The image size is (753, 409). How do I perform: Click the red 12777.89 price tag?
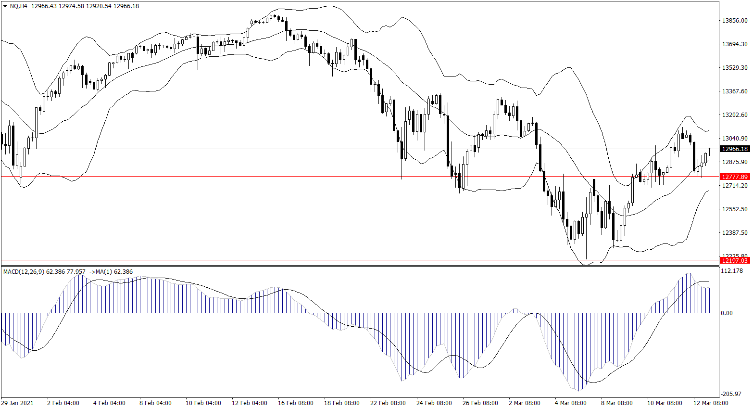coord(734,177)
